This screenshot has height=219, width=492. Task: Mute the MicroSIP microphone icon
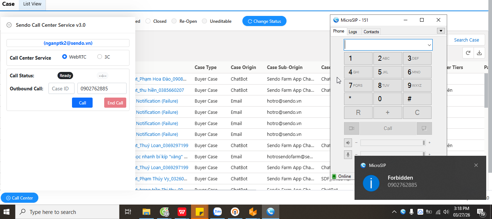point(348,154)
